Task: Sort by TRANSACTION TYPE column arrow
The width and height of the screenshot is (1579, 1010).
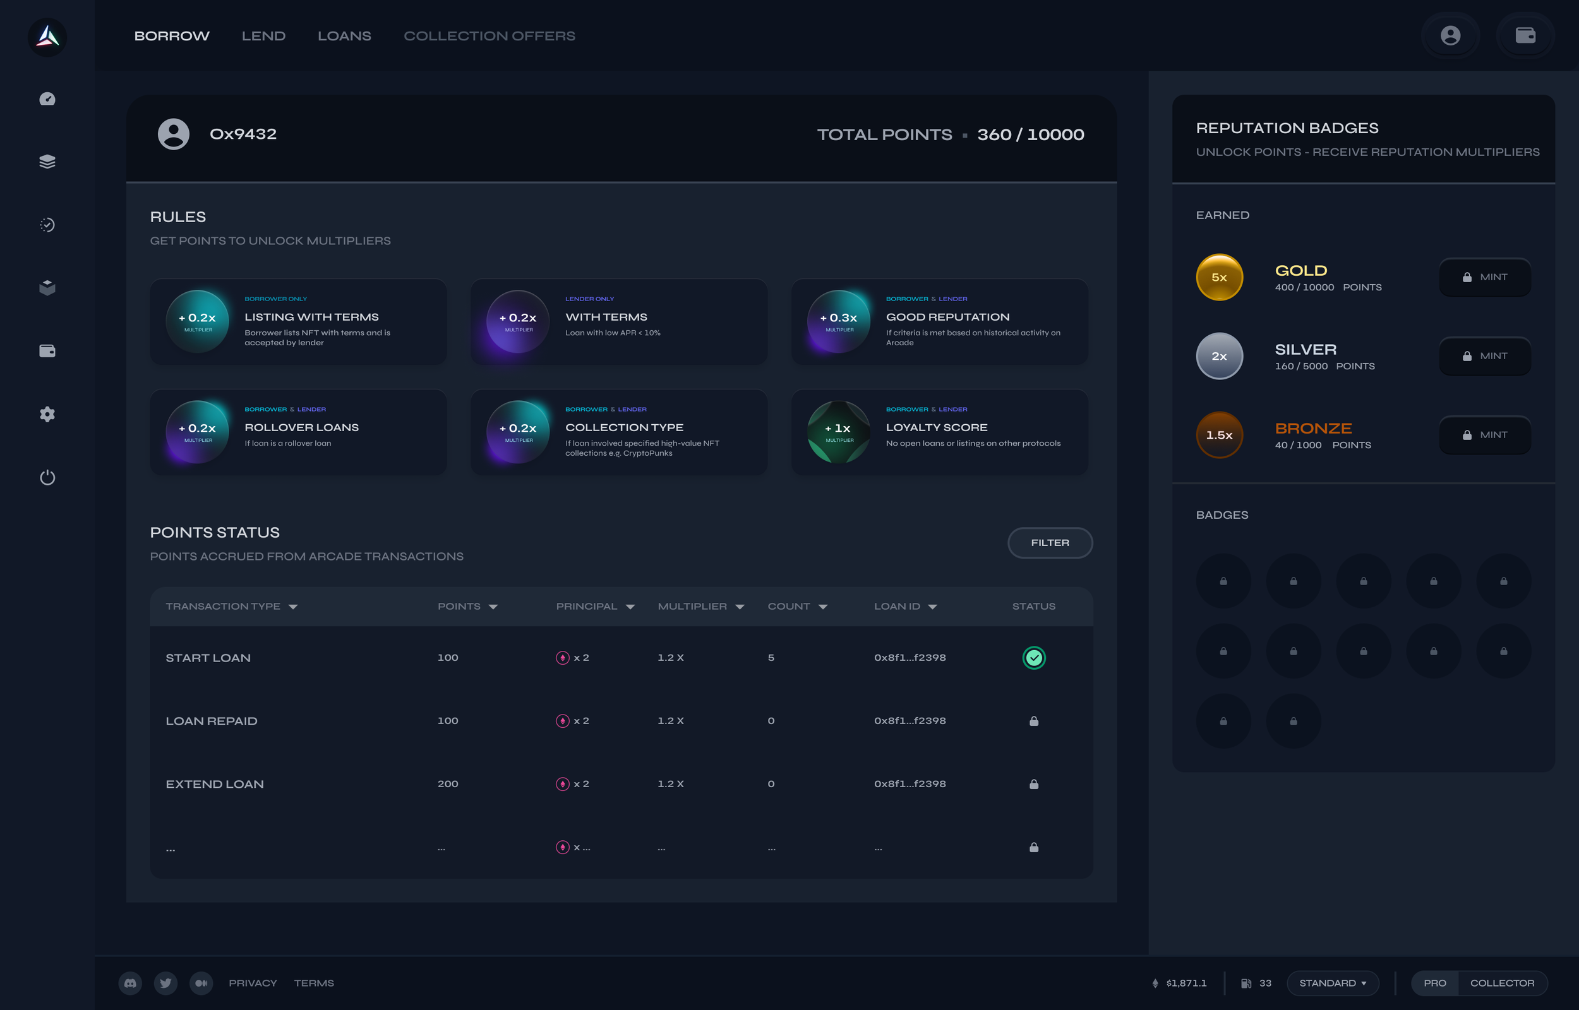Action: [293, 607]
